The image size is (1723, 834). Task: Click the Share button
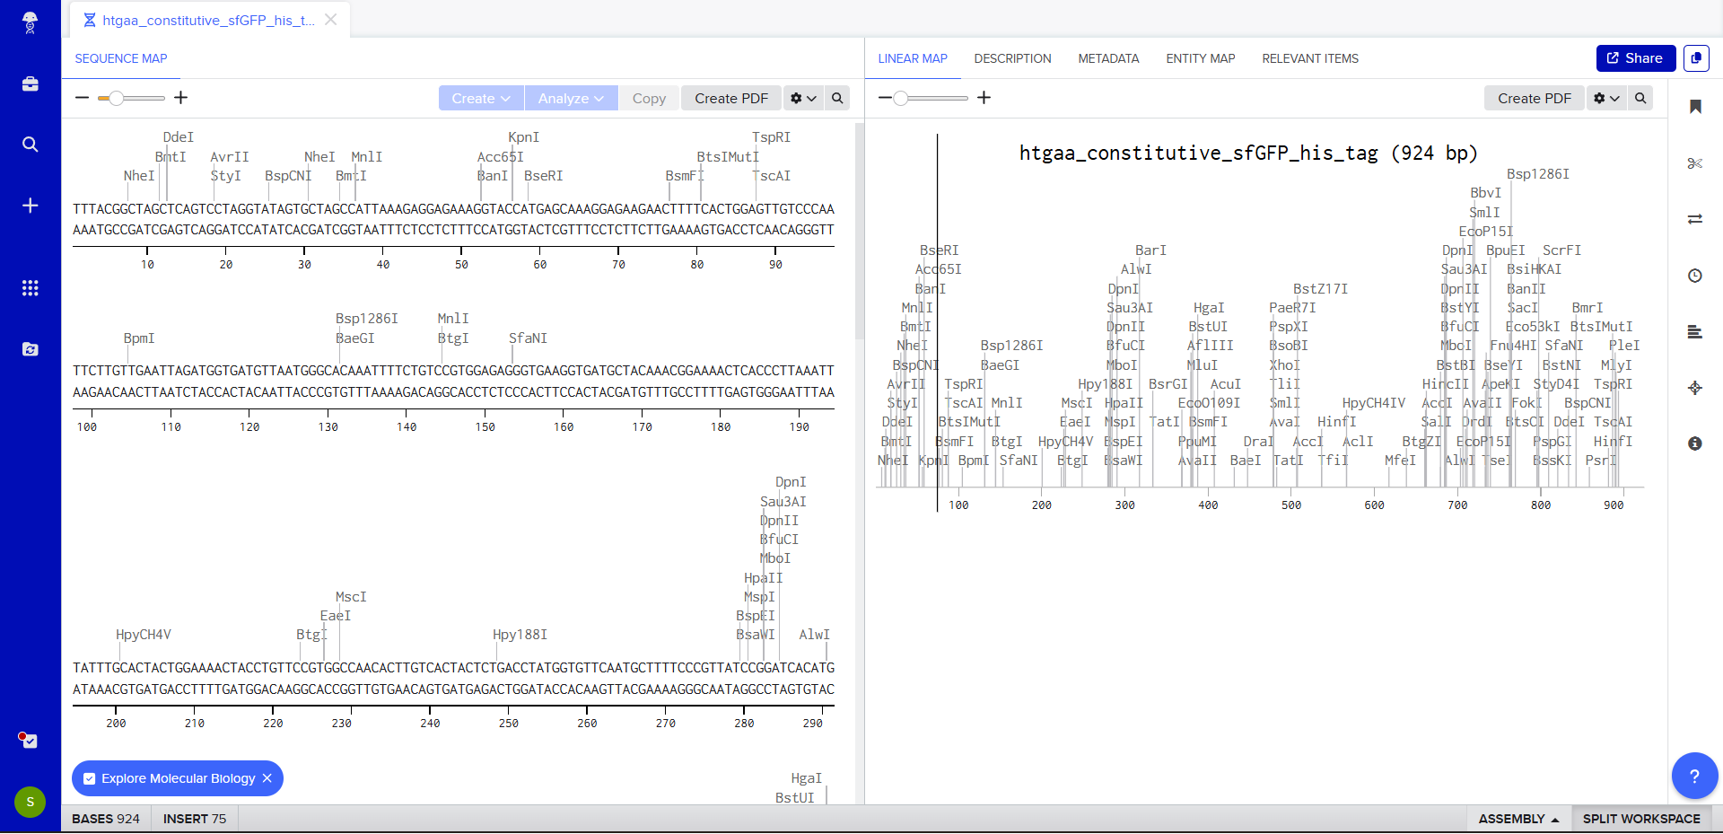[x=1635, y=58]
